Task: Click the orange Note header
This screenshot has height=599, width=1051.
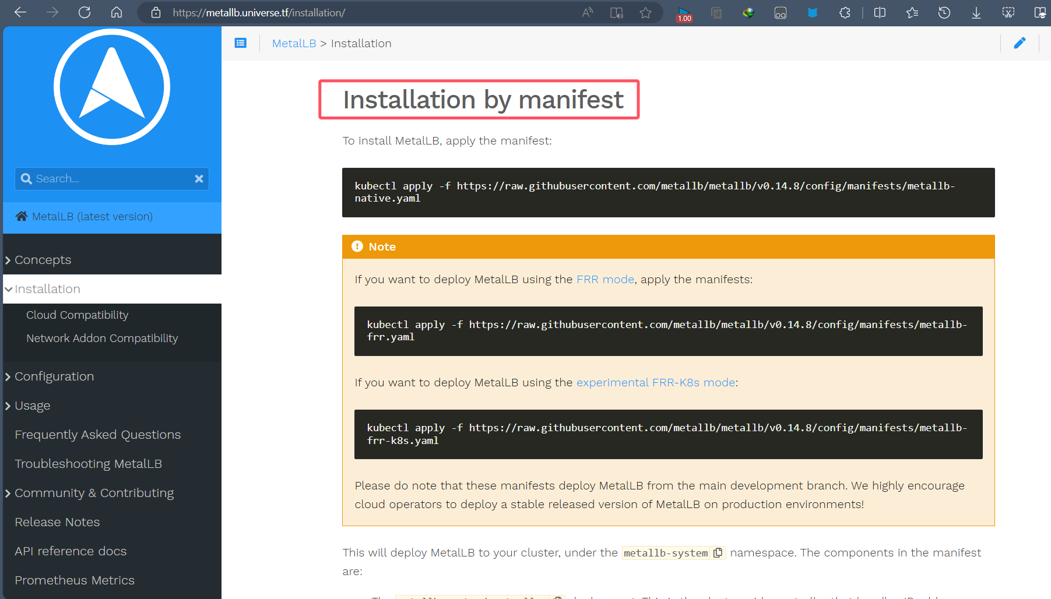Action: point(668,246)
